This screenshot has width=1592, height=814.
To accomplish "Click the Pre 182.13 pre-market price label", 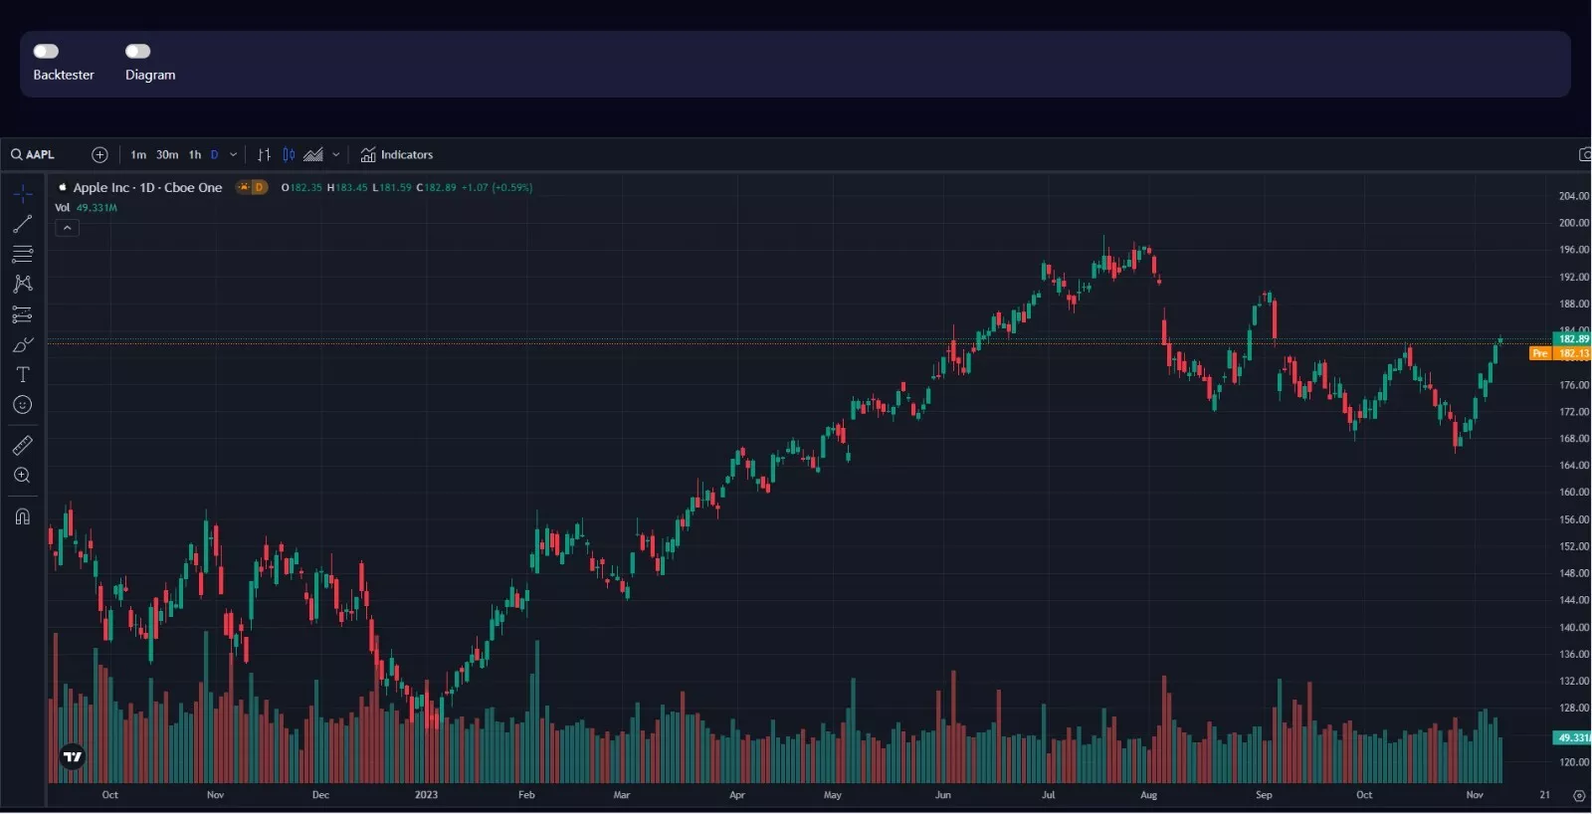I will click(1560, 353).
